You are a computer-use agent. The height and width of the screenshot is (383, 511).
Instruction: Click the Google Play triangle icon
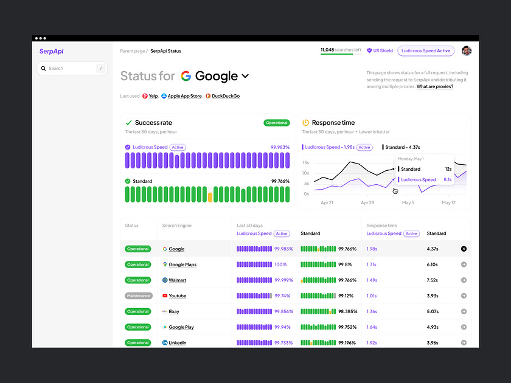point(165,327)
